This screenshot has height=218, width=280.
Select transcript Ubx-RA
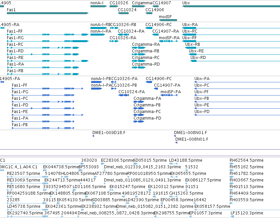tap(231, 28)
